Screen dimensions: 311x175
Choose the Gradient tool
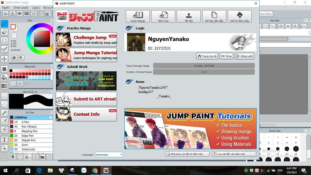[4, 86]
